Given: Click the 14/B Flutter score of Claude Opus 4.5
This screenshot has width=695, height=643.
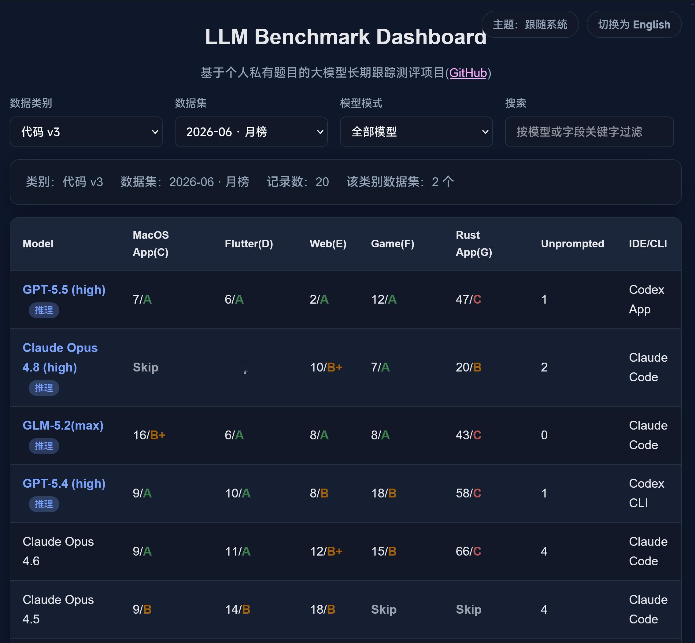Looking at the screenshot, I should 238,610.
